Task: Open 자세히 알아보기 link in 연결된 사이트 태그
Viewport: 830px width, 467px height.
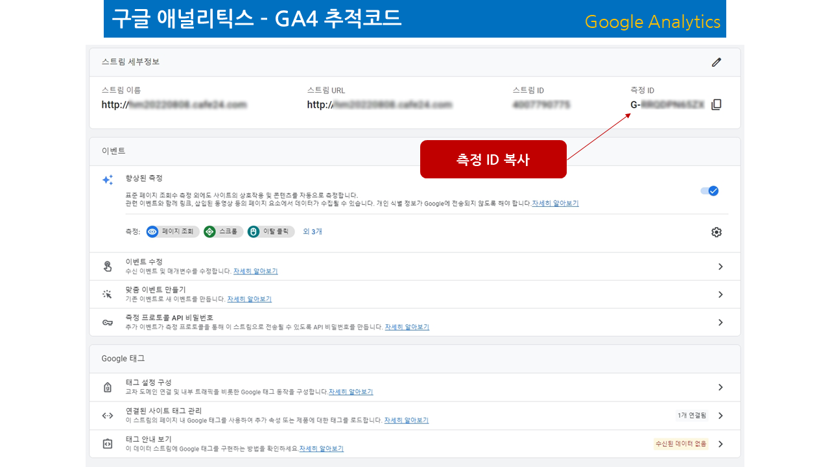Action: [x=407, y=420]
